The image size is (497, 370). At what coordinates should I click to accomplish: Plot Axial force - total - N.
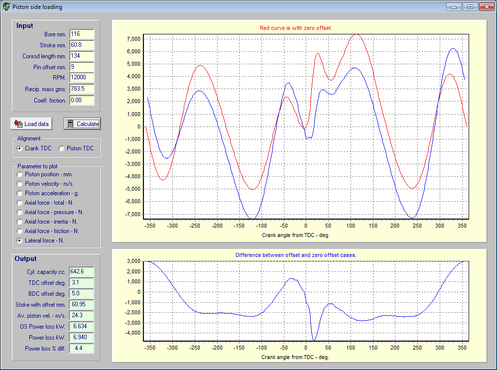pyautogui.click(x=20, y=203)
